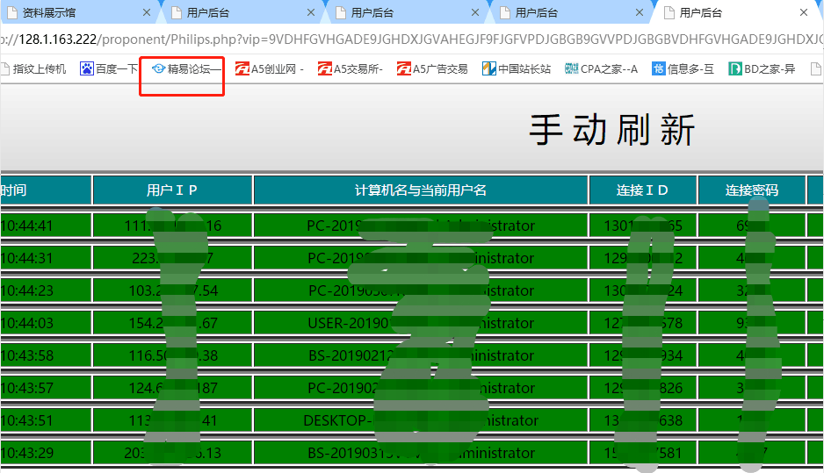Click the A5广告交易 red favicon
The height and width of the screenshot is (473, 824).
click(403, 68)
